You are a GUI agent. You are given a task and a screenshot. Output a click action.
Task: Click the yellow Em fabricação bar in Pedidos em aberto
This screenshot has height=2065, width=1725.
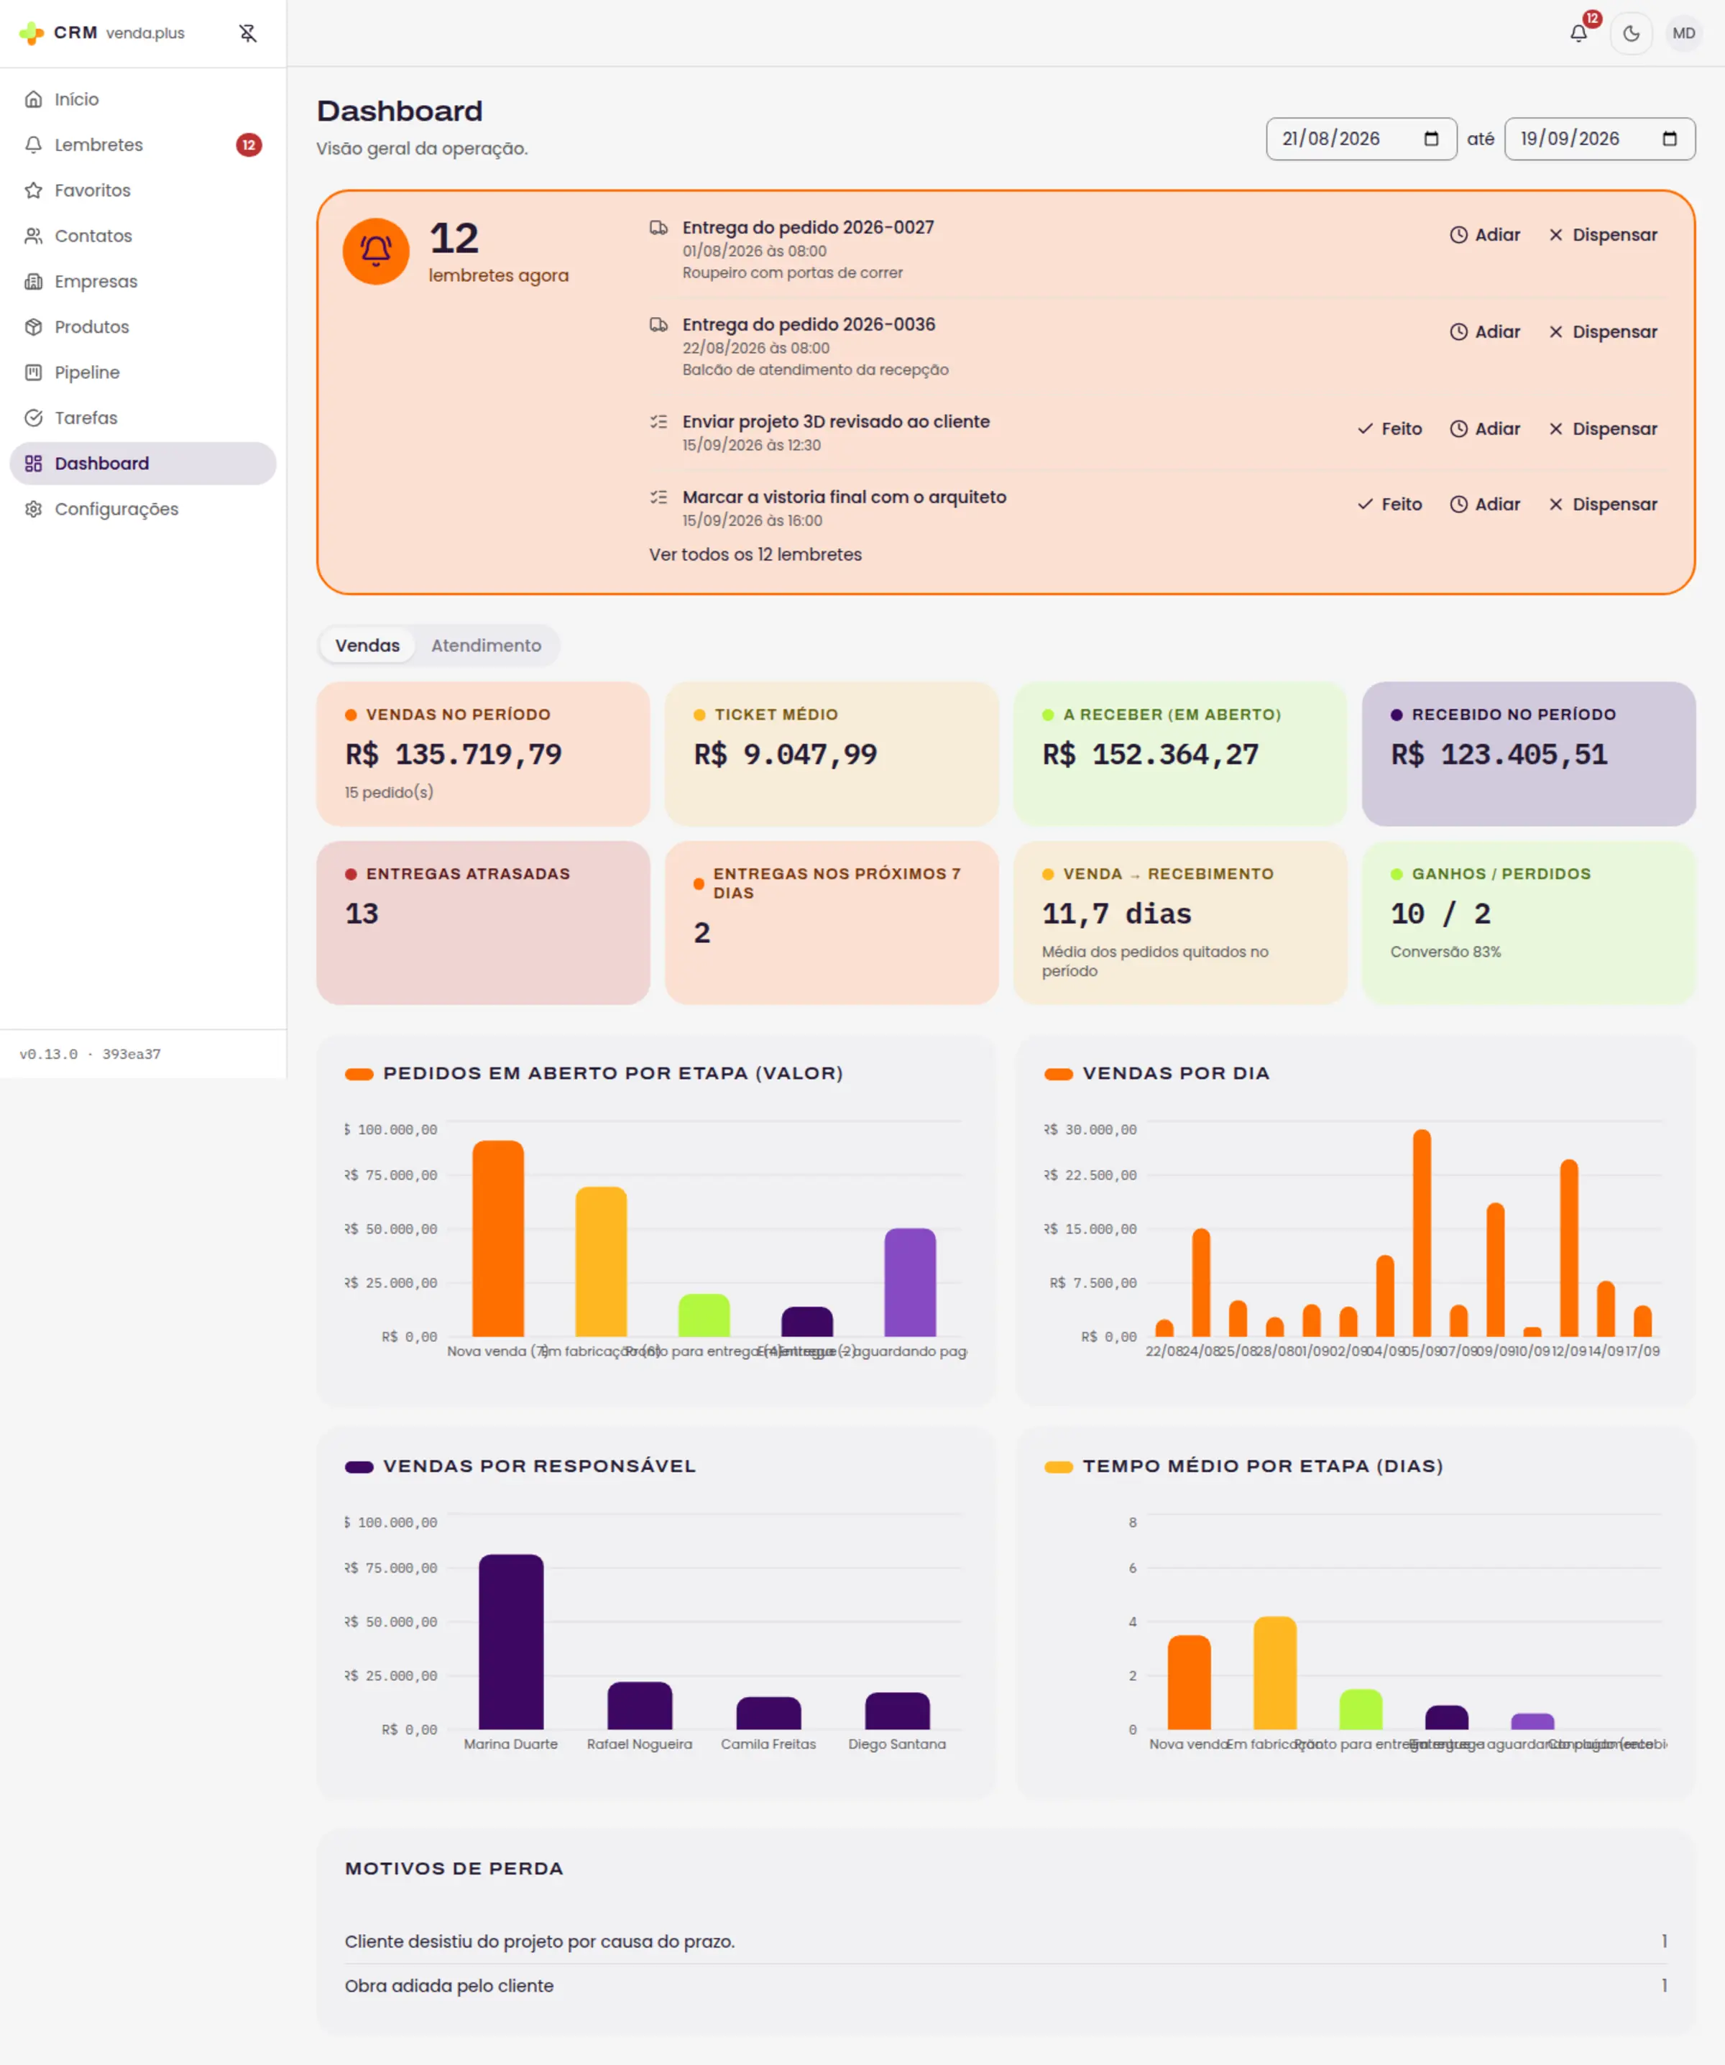click(x=601, y=1261)
